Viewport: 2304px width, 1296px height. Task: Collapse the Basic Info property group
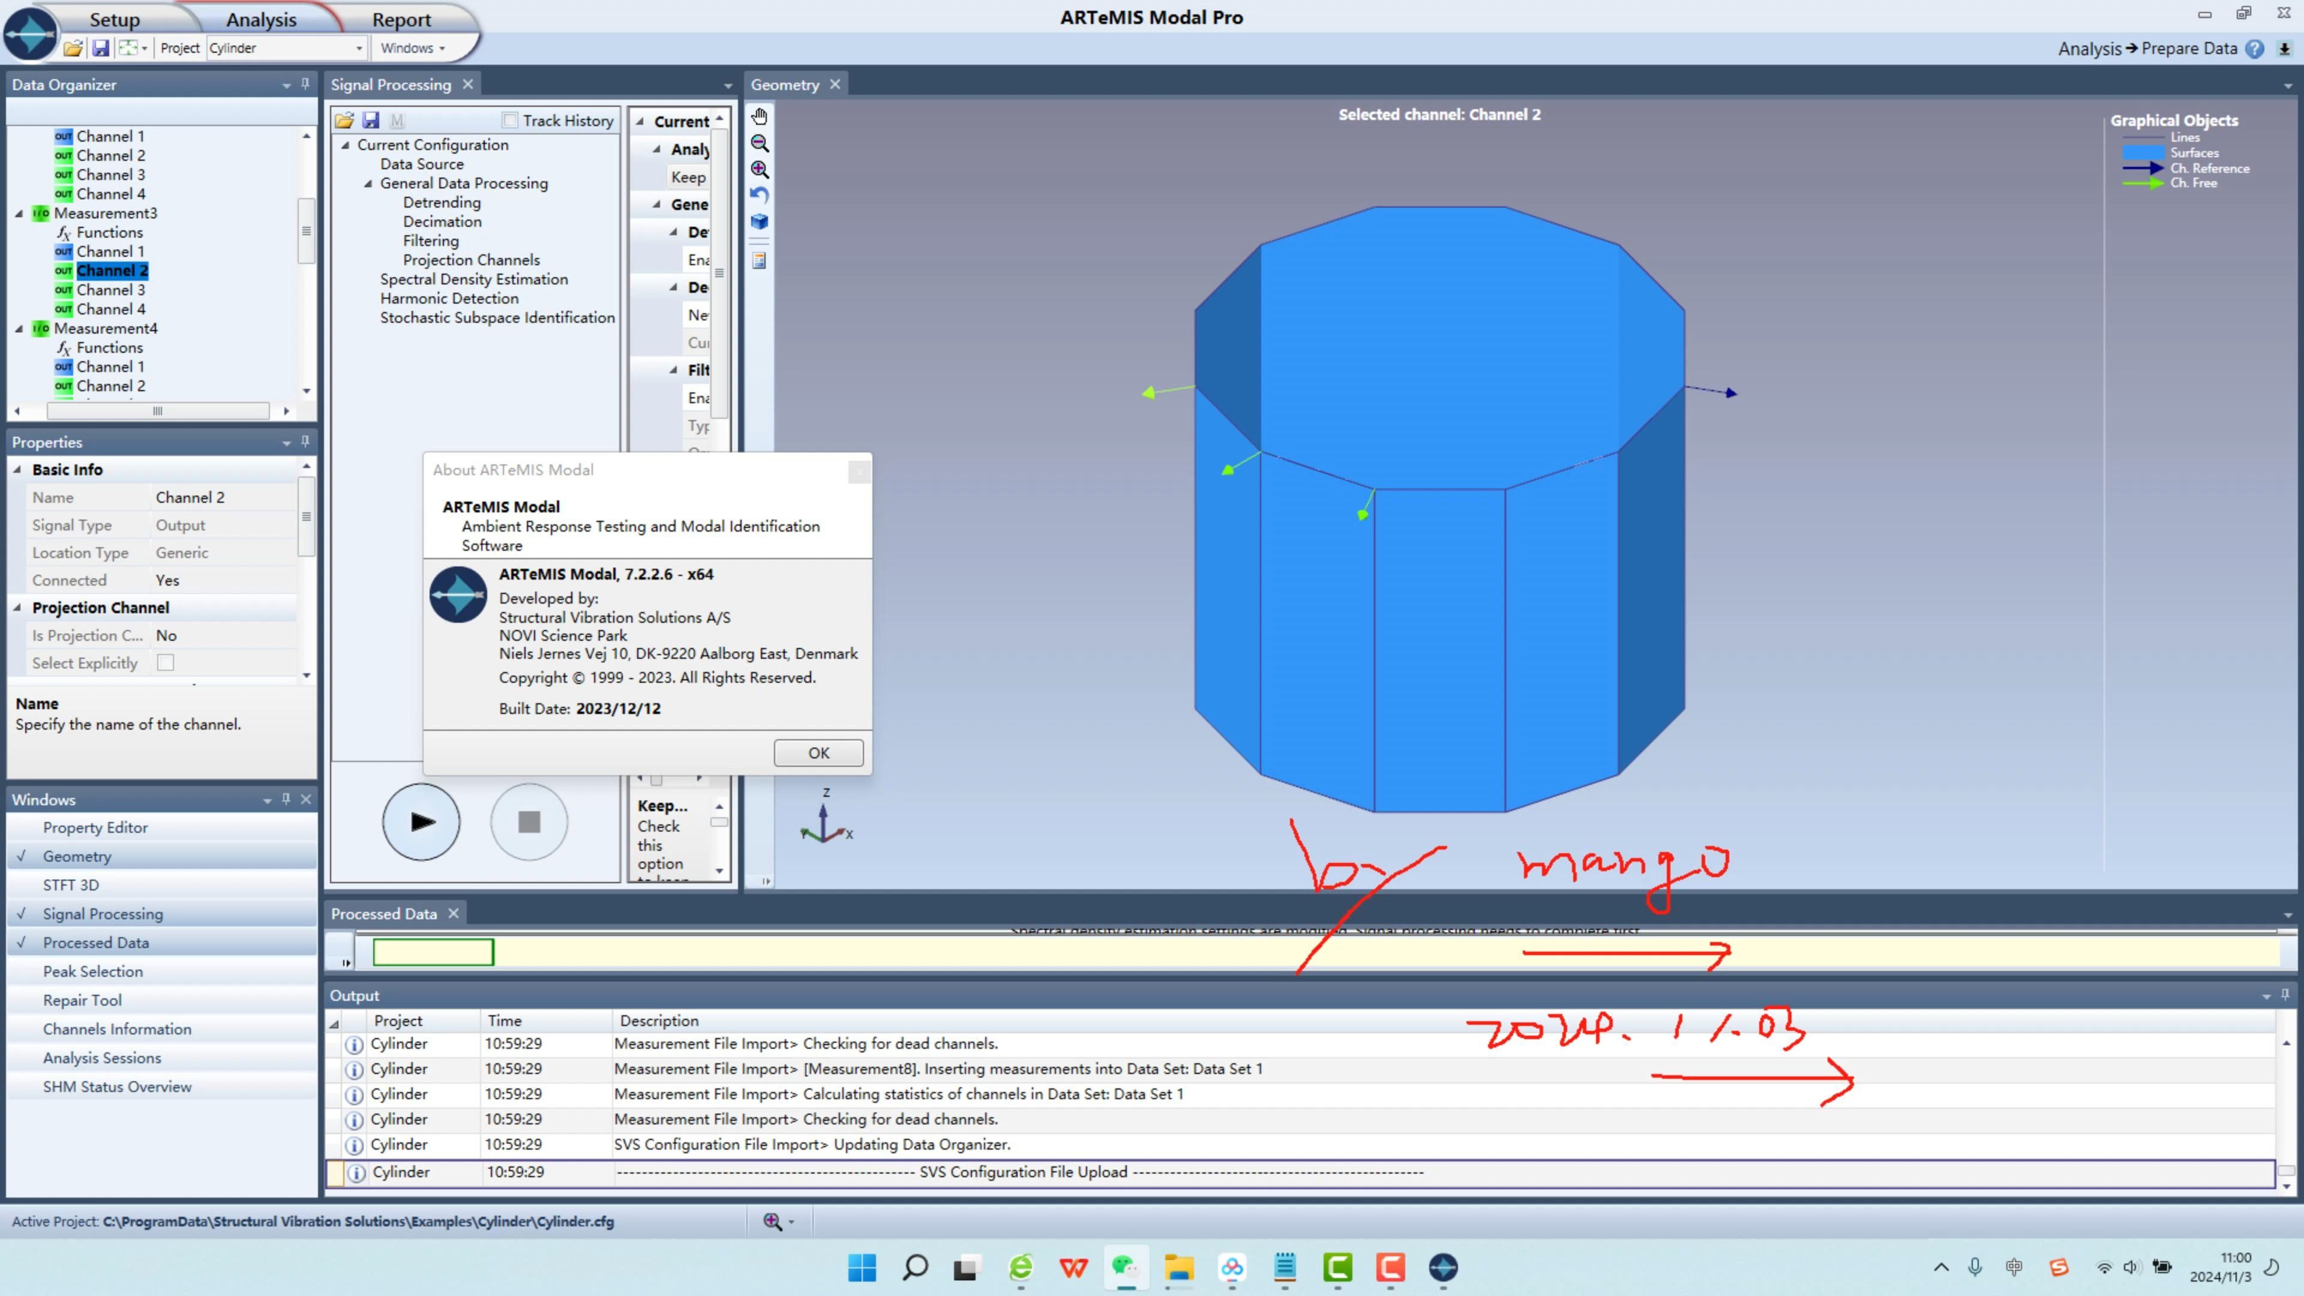point(18,469)
